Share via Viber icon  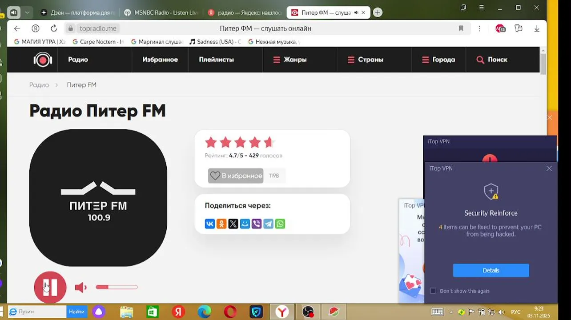pyautogui.click(x=257, y=224)
